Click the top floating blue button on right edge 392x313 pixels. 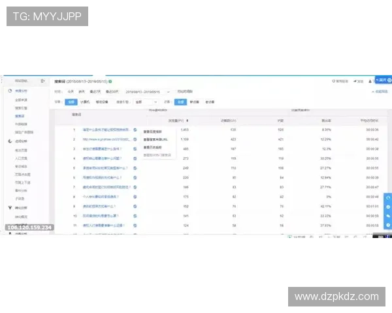[388, 198]
